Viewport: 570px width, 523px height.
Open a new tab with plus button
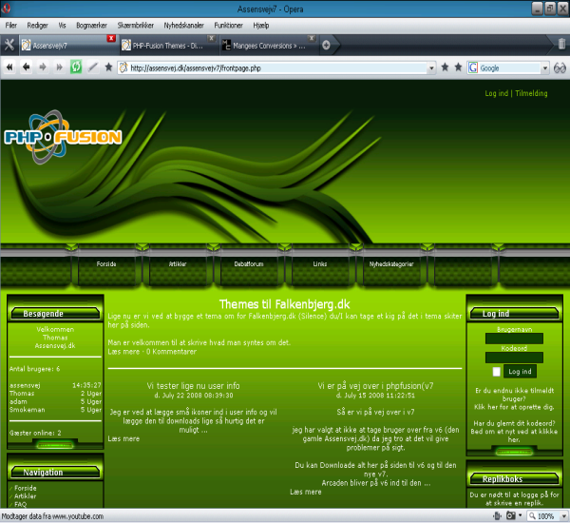(x=326, y=45)
